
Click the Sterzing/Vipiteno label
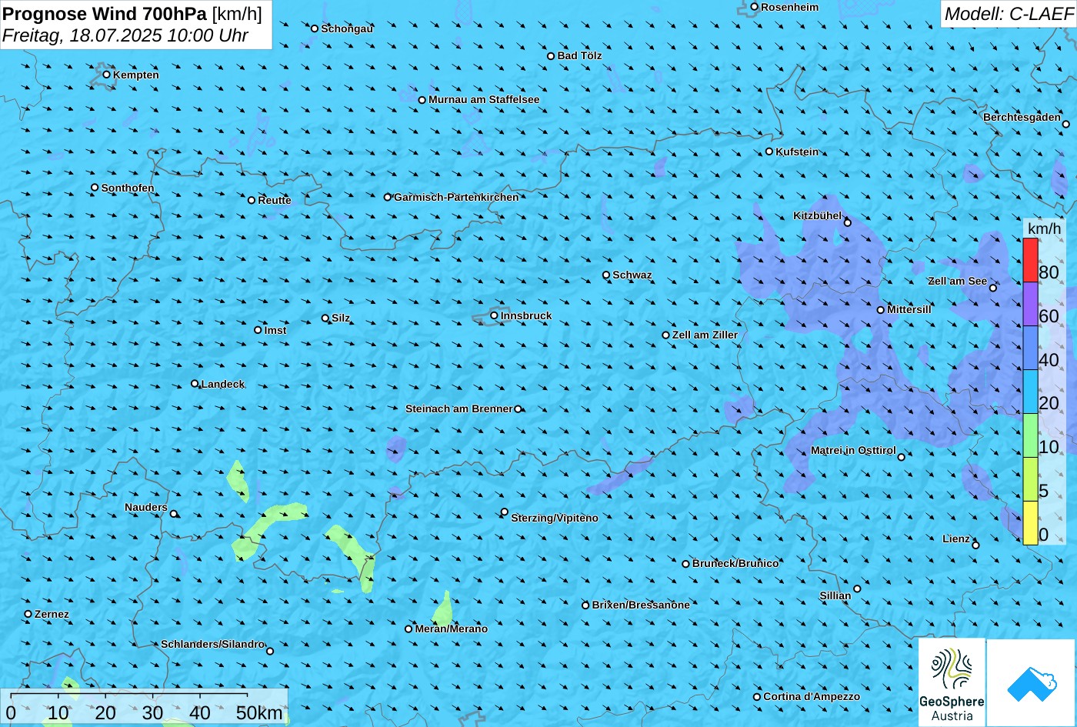[555, 518]
